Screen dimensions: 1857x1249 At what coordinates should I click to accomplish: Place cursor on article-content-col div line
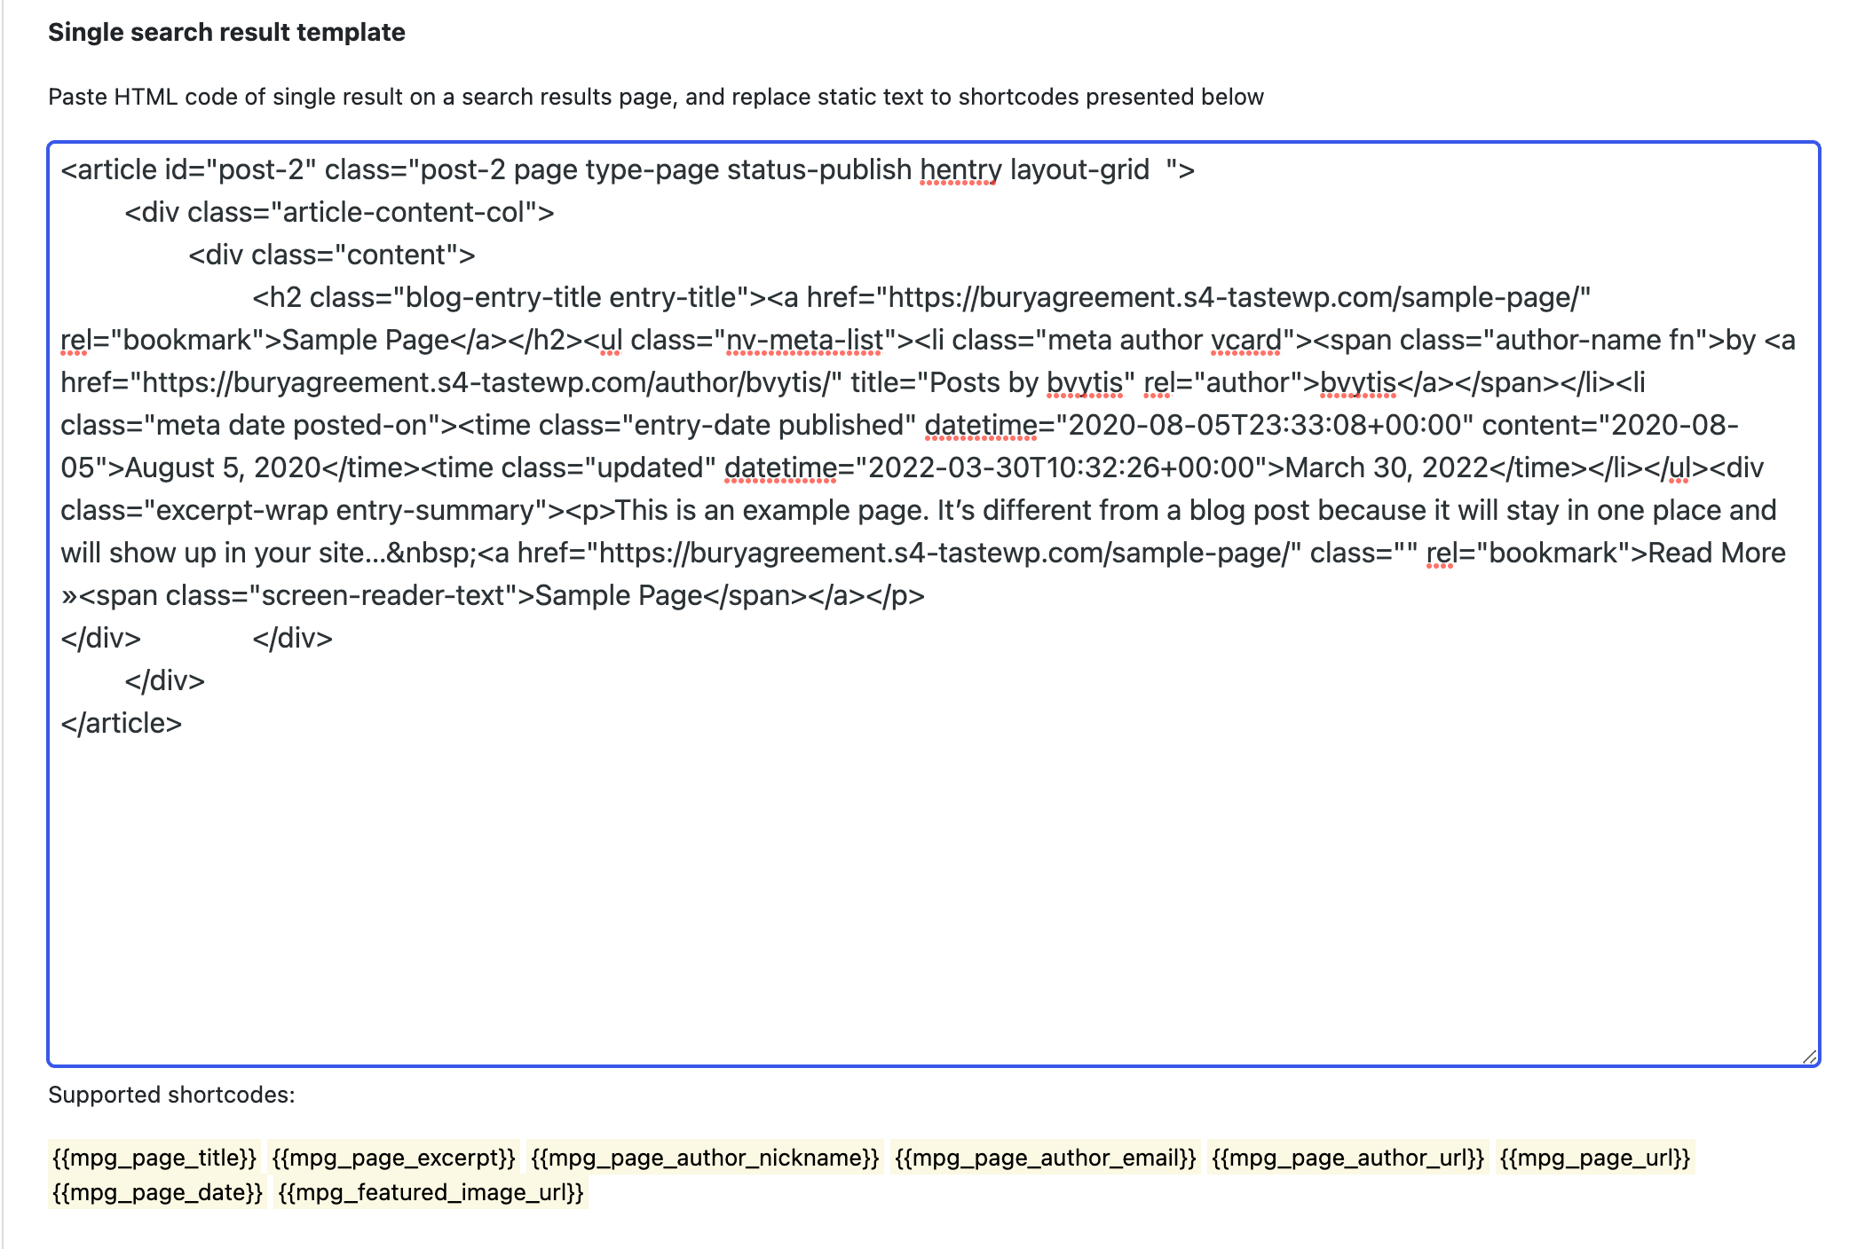pyautogui.click(x=339, y=212)
